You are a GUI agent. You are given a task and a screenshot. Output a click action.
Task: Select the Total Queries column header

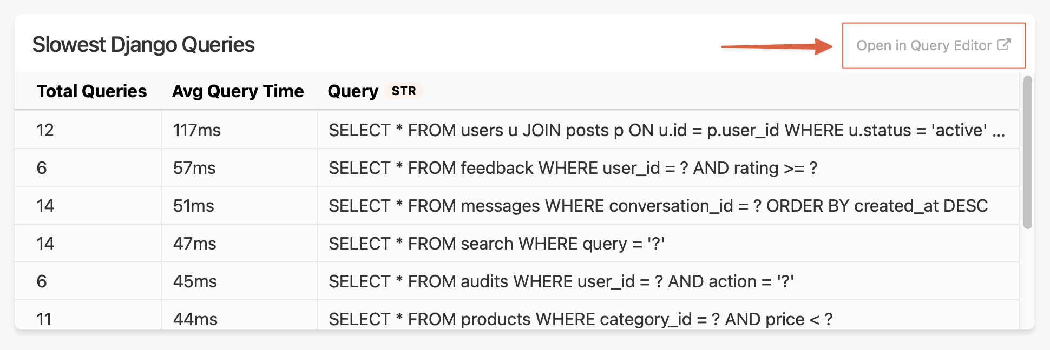pyautogui.click(x=92, y=91)
